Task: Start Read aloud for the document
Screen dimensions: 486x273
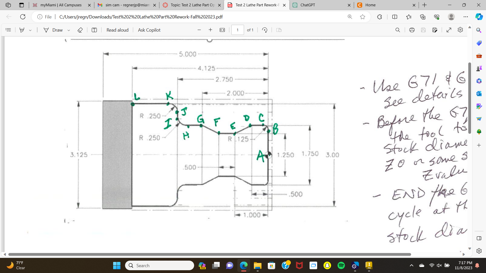Action: pos(117,30)
